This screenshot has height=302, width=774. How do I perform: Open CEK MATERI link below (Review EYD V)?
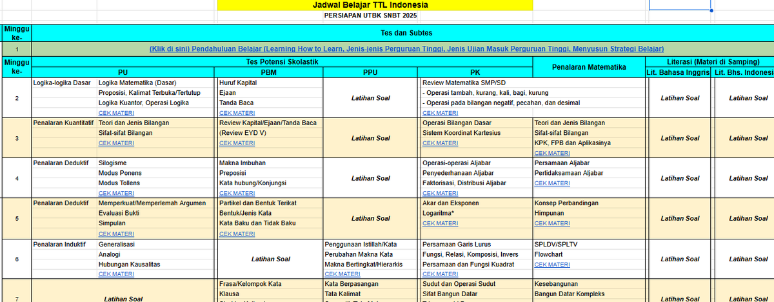point(237,143)
